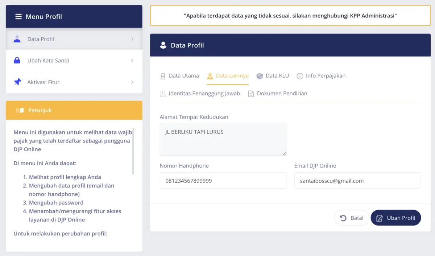
Task: Click the person icon in the Data Profil panel header
Action: click(x=163, y=45)
